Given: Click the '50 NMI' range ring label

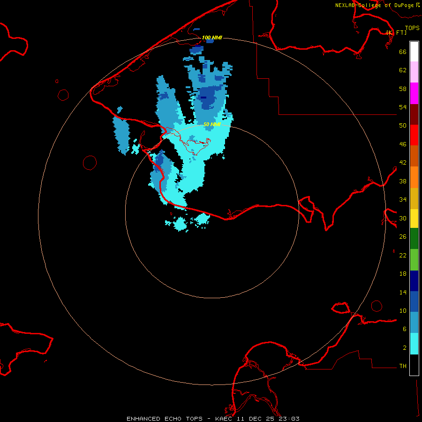Looking at the screenshot, I should coord(212,124).
